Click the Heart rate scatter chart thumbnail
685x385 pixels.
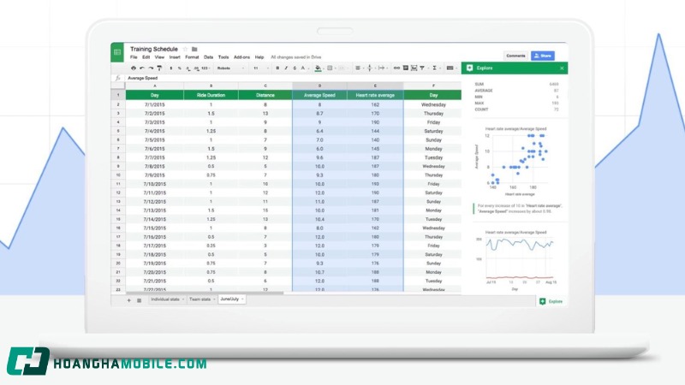[x=518, y=162]
